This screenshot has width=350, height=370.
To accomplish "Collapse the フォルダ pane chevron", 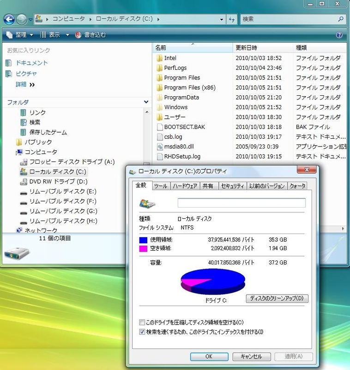I will click(x=146, y=102).
